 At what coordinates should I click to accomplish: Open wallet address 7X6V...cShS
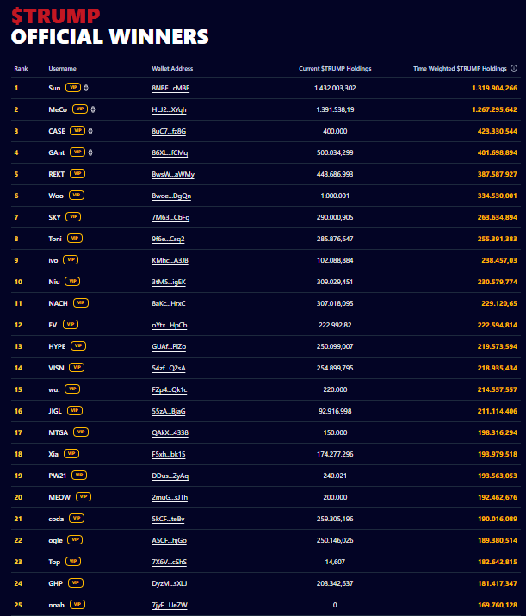coord(170,563)
